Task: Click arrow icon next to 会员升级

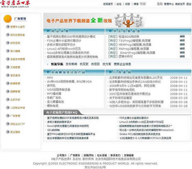Action: click(8, 99)
